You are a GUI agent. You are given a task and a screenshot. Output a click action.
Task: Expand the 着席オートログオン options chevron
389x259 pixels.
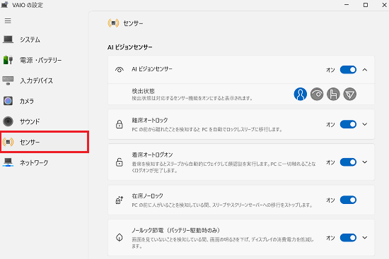click(365, 162)
